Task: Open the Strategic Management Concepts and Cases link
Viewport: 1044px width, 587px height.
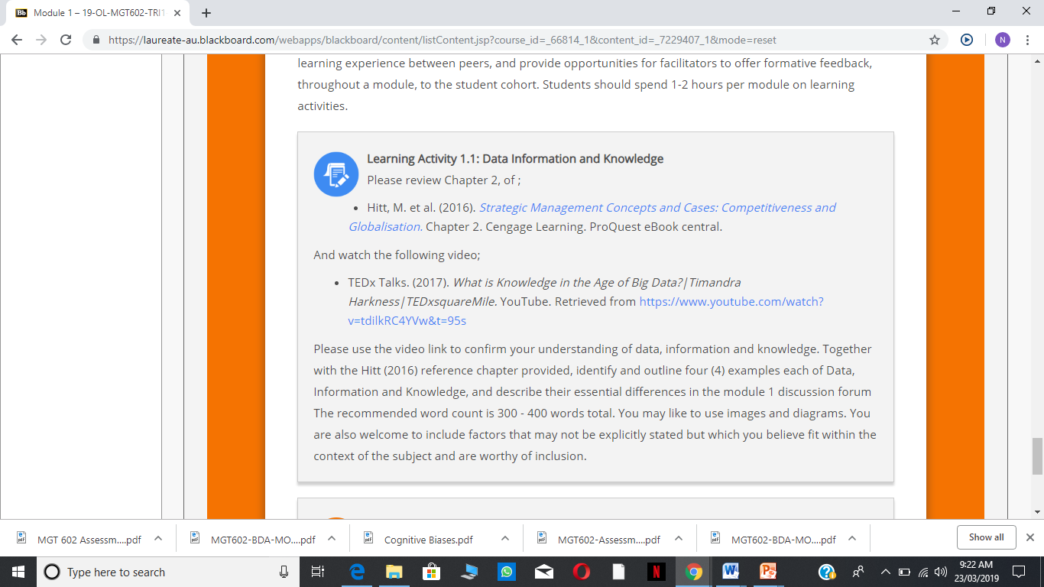Action: click(x=592, y=217)
